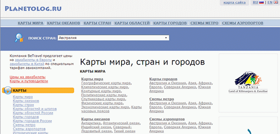Open Схемы метро in the left sidebar

[x=24, y=125]
